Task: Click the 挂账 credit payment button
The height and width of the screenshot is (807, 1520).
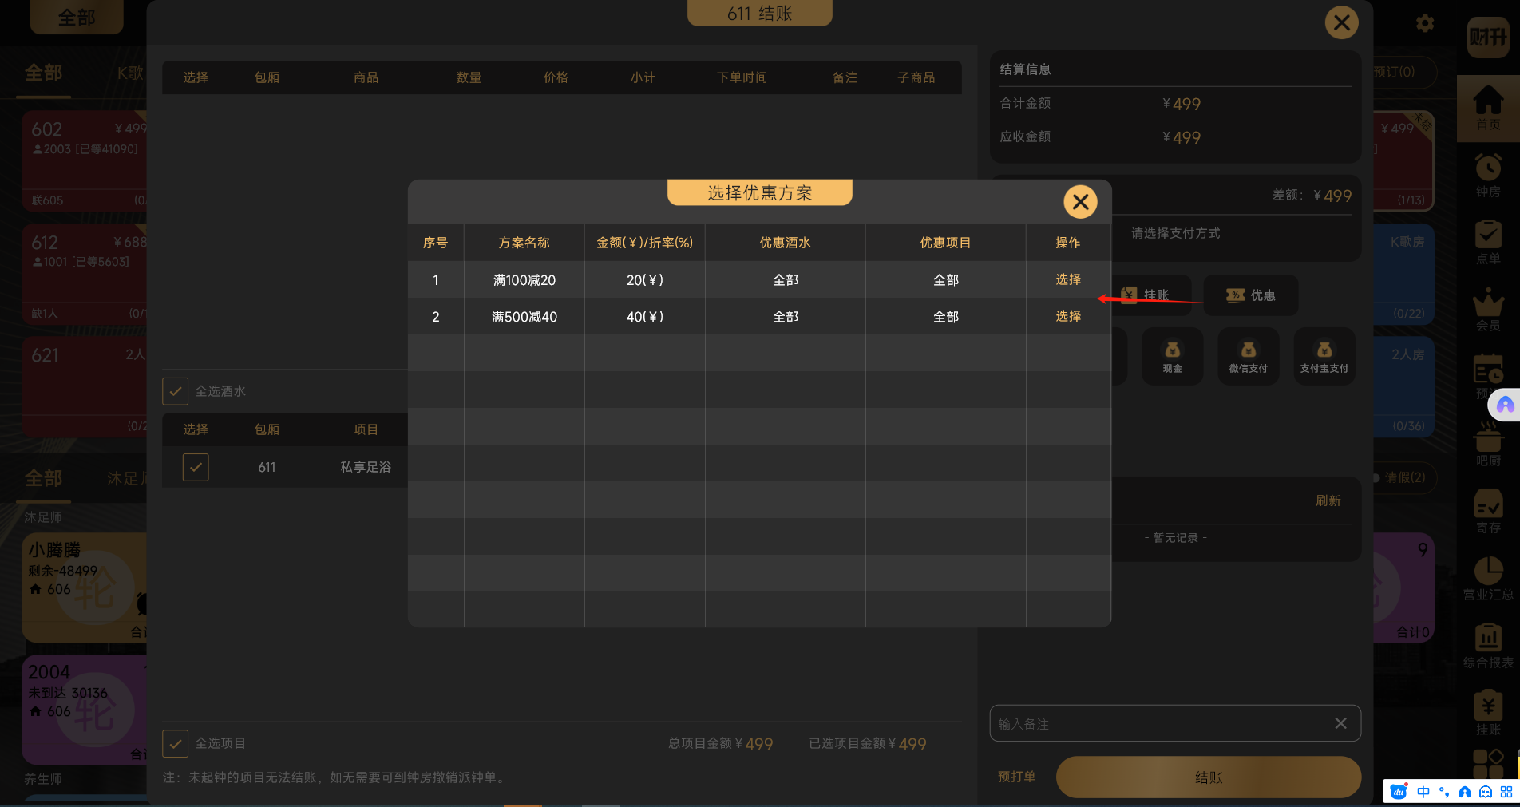Action: tap(1146, 295)
